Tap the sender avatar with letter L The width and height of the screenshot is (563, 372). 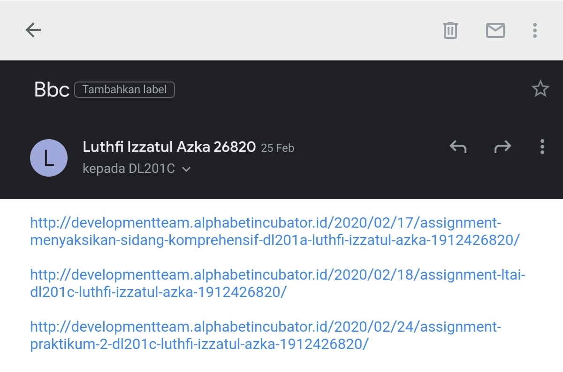tap(49, 158)
